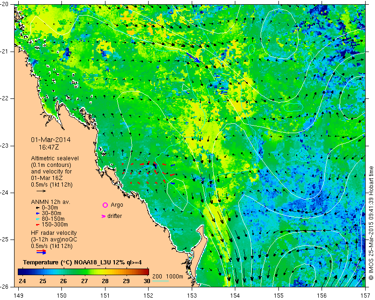
Task: Click latitude axis label -21
Action: [x=5, y=52]
